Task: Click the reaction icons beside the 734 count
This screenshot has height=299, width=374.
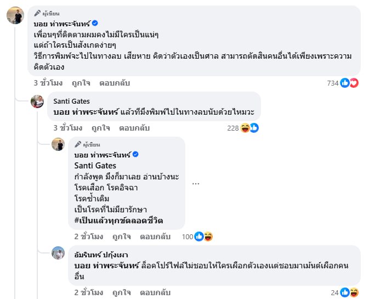Action: (x=349, y=83)
